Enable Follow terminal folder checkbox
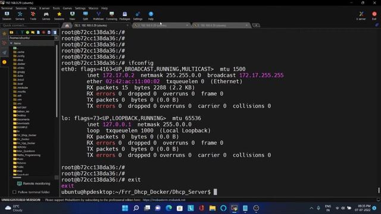This screenshot has height=214, width=381. (x=14, y=192)
